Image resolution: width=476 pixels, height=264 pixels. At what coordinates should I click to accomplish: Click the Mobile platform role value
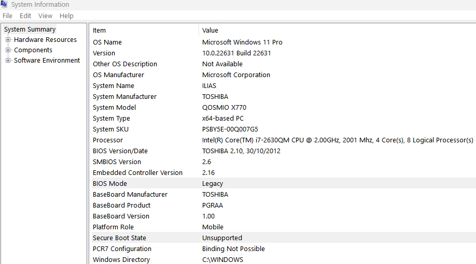[x=213, y=227]
